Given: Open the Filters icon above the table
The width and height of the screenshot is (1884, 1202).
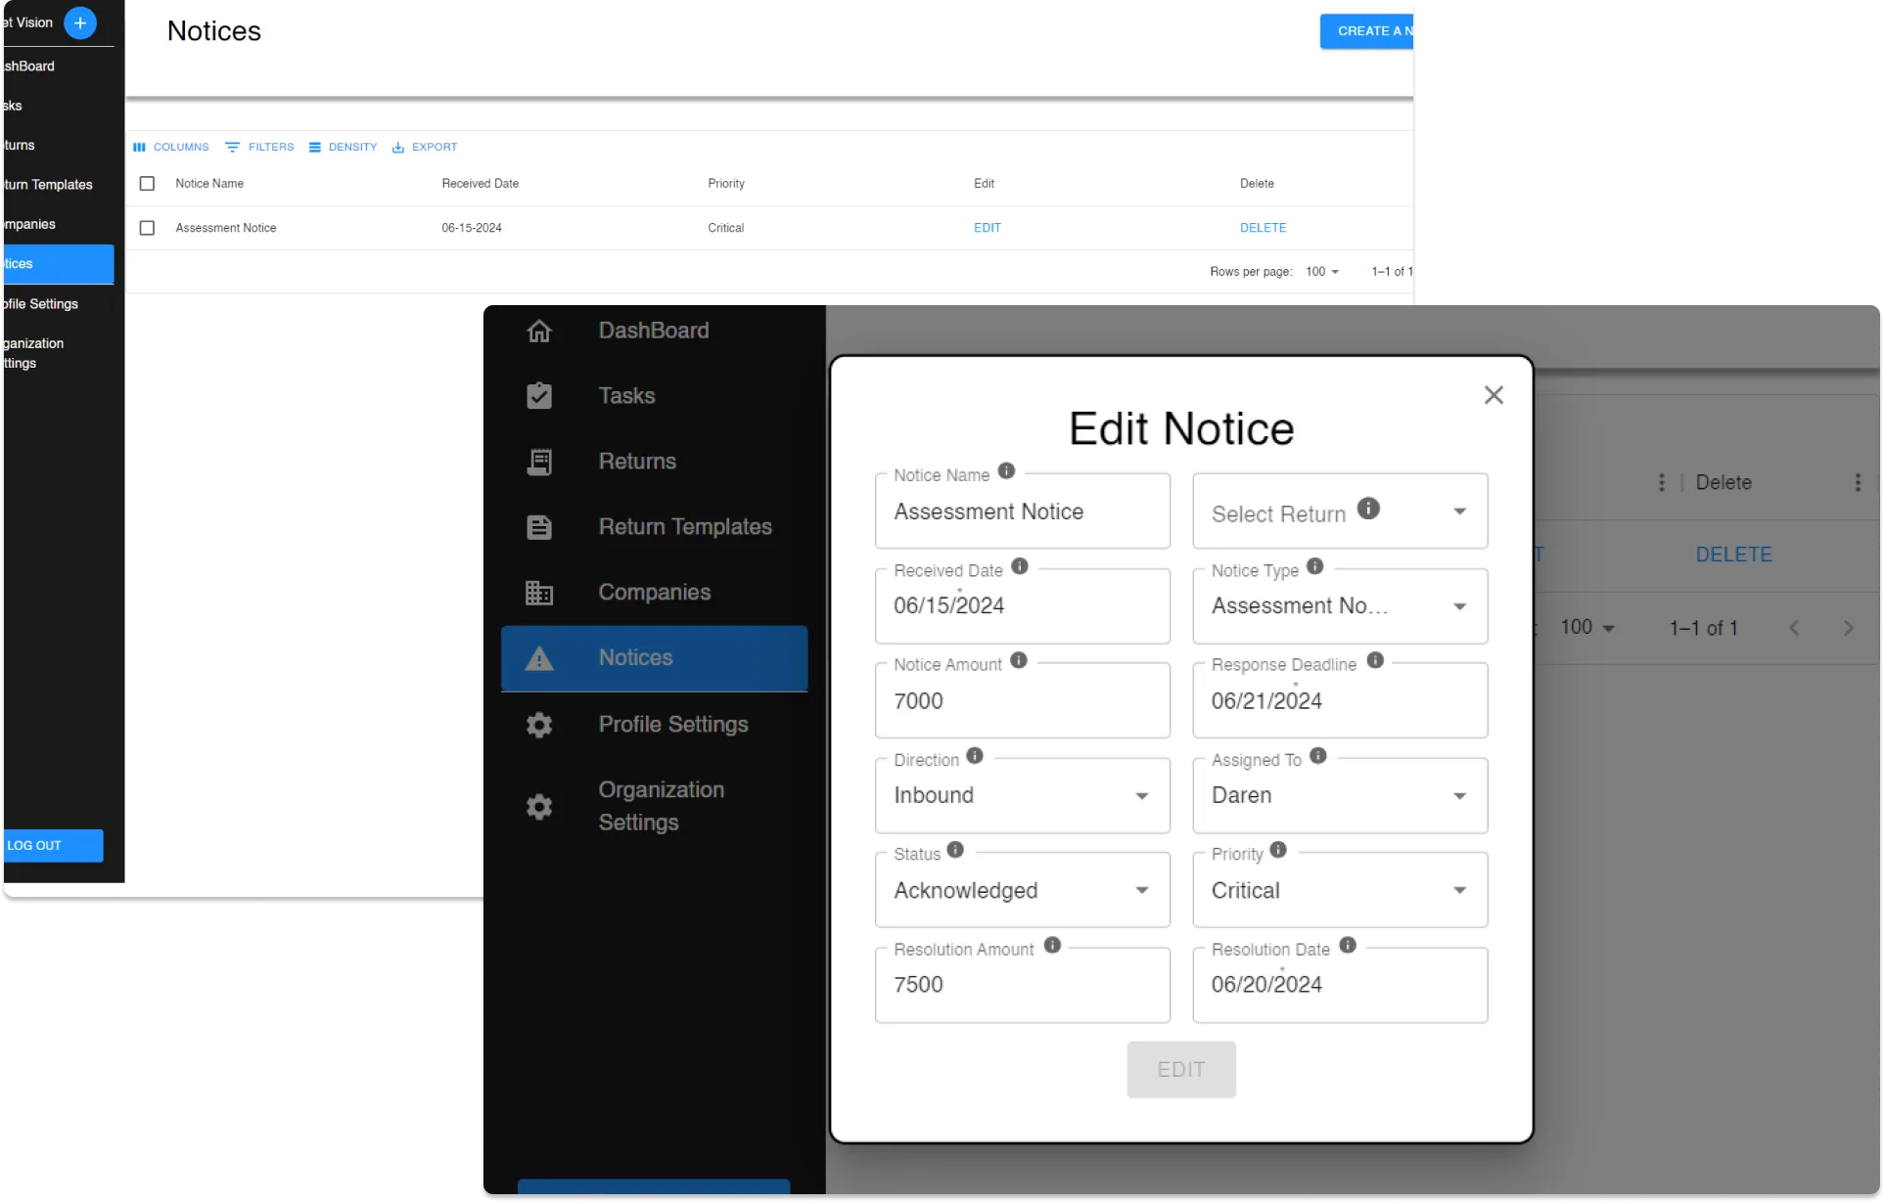Looking at the screenshot, I should tap(234, 147).
